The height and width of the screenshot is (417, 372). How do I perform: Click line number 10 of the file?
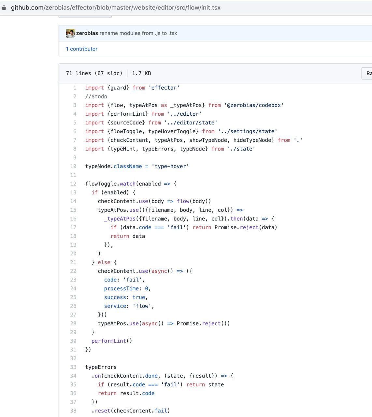(x=73, y=166)
